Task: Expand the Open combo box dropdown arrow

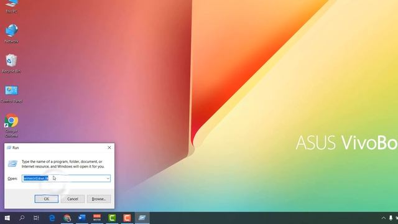Action: [x=108, y=179]
